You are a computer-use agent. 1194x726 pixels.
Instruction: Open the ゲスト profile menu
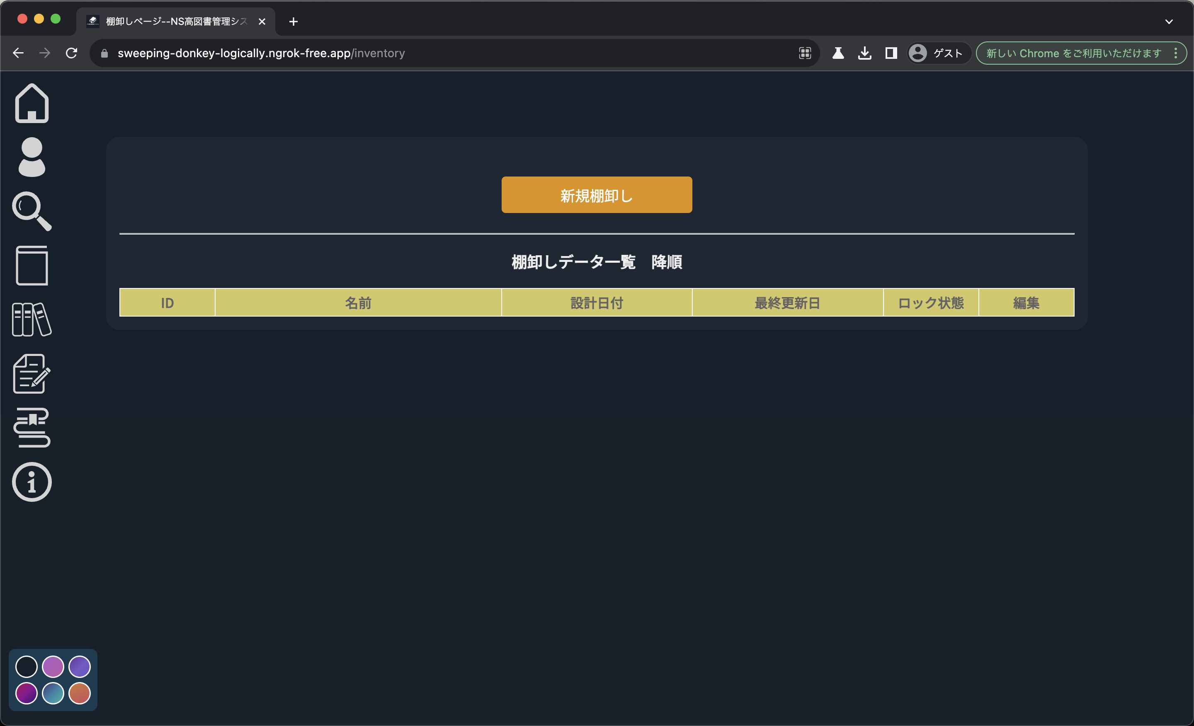click(937, 53)
